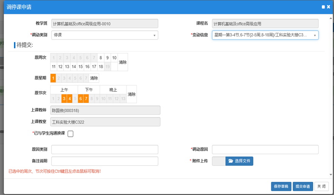The height and width of the screenshot is (195, 334).
Task: Click 清除 next to 原节次
Action: tap(132, 94)
